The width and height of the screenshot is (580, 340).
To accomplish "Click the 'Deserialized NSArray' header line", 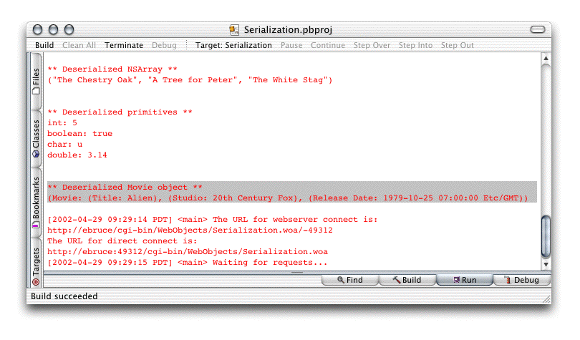I will [x=112, y=69].
